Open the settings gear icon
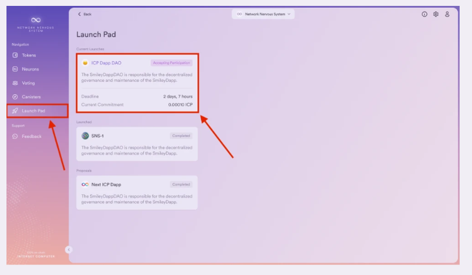Viewport: 472px width, 275px height. [x=436, y=14]
